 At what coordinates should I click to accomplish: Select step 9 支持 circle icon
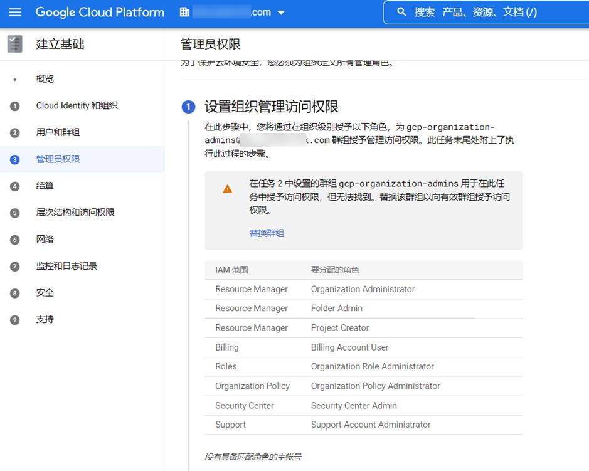tap(14, 320)
